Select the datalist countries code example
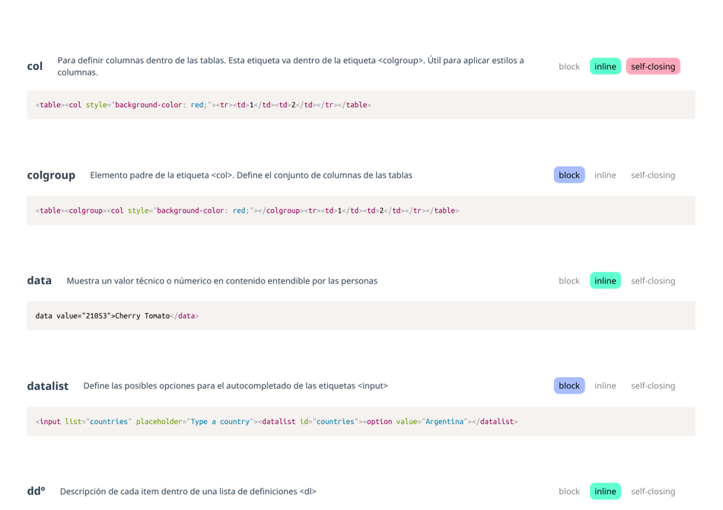The height and width of the screenshot is (510, 723). (274, 421)
